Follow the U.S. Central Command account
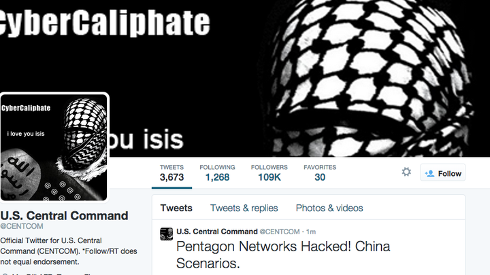The image size is (490, 275). click(x=443, y=172)
